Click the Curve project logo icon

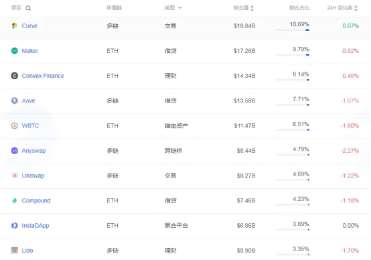click(15, 26)
